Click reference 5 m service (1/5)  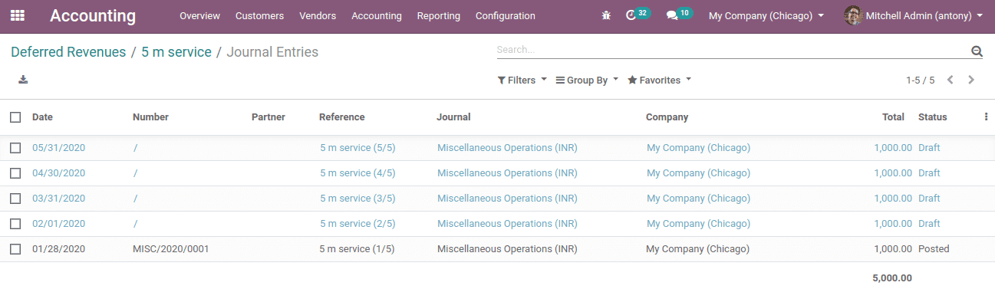click(x=357, y=249)
